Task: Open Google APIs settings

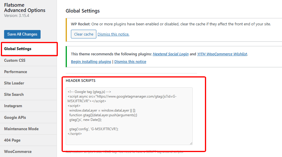Action: click(28, 117)
